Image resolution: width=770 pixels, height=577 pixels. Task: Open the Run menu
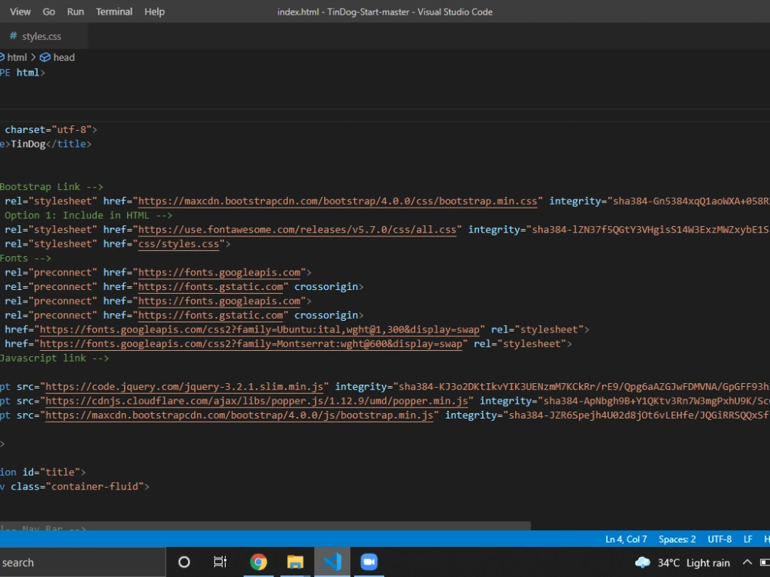point(75,12)
